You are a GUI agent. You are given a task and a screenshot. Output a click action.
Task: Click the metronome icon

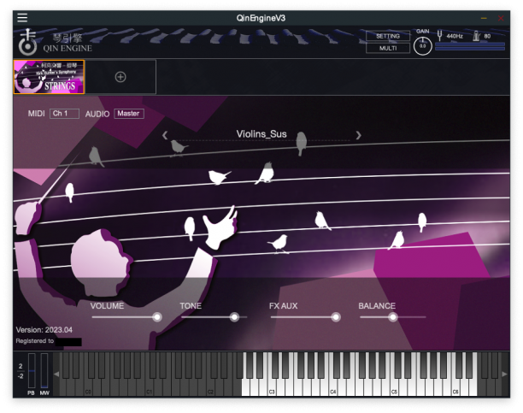point(476,36)
